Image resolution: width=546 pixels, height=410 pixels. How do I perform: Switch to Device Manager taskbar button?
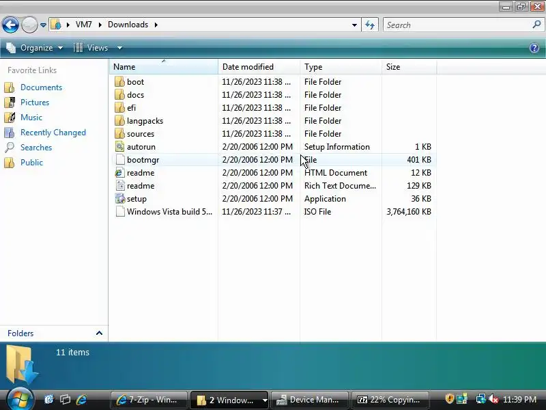(x=309, y=400)
